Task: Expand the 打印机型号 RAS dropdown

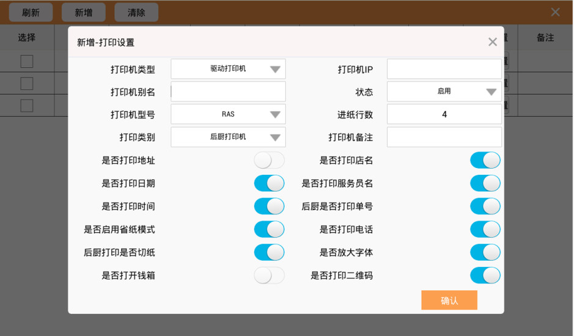Action: [228, 114]
